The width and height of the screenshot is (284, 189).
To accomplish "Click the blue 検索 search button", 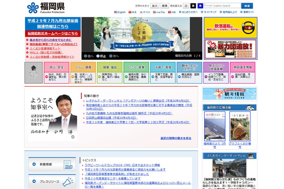I will tap(247, 6).
